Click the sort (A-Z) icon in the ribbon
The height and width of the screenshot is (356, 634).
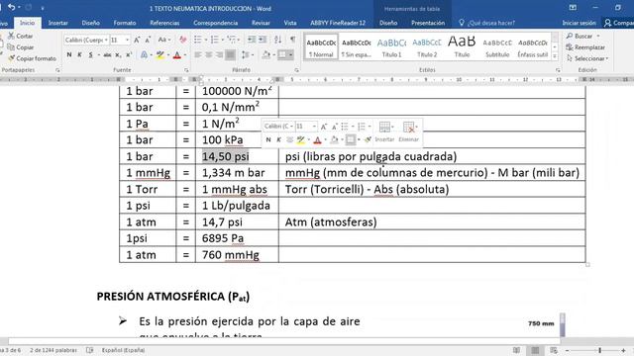pyautogui.click(x=277, y=40)
